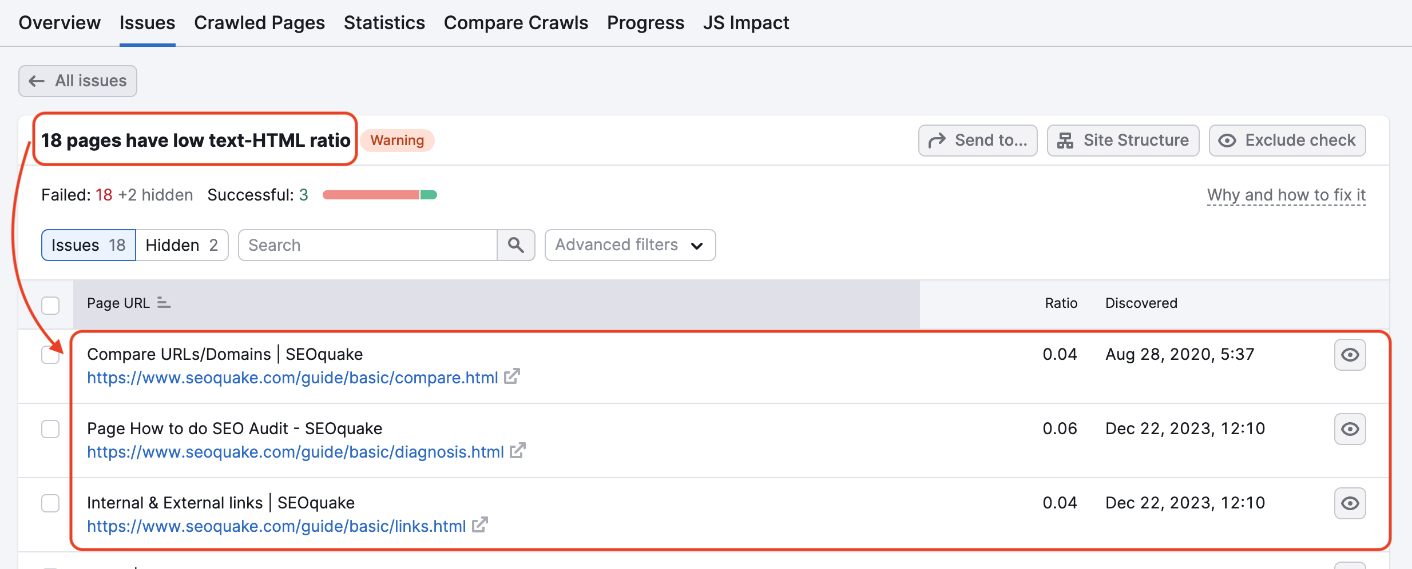Screen dimensions: 1412x569
Task: Expand the Advanced filters dropdown
Action: tap(630, 245)
